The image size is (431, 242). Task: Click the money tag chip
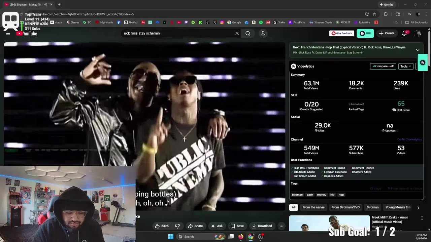pyautogui.click(x=322, y=195)
